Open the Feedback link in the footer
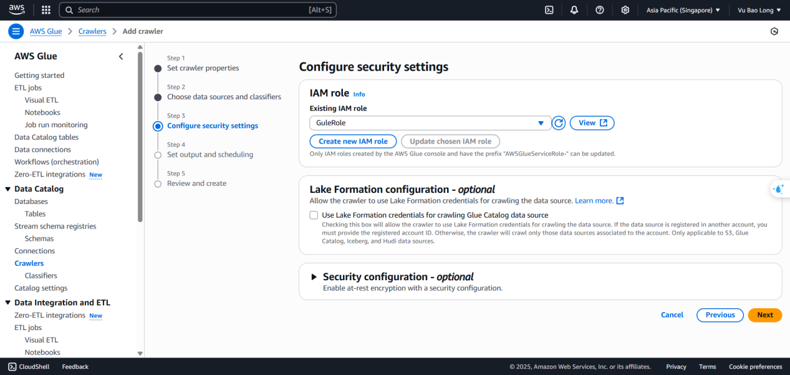The height and width of the screenshot is (375, 790). 75,367
